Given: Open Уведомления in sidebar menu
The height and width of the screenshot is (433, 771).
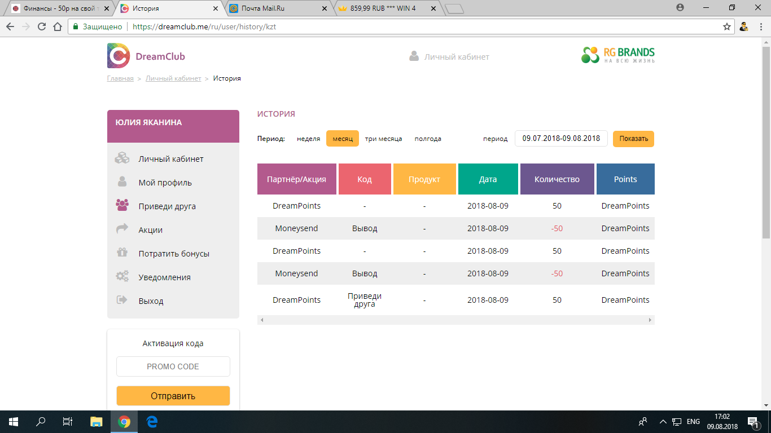Looking at the screenshot, I should coord(165,277).
